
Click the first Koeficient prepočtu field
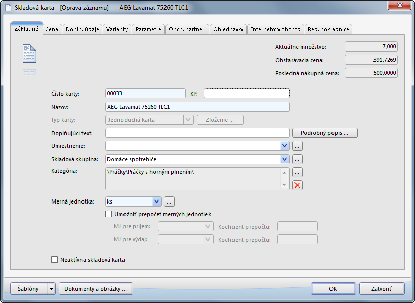(x=298, y=226)
